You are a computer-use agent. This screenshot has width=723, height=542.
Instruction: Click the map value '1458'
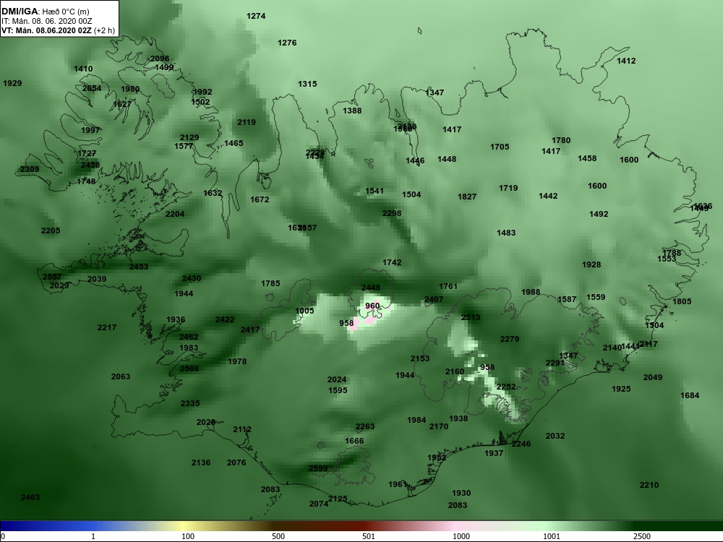pos(587,158)
